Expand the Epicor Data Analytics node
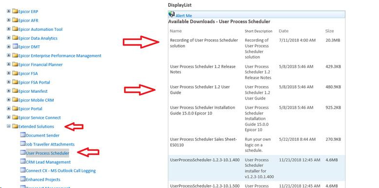This screenshot has height=188, width=379. point(9,38)
